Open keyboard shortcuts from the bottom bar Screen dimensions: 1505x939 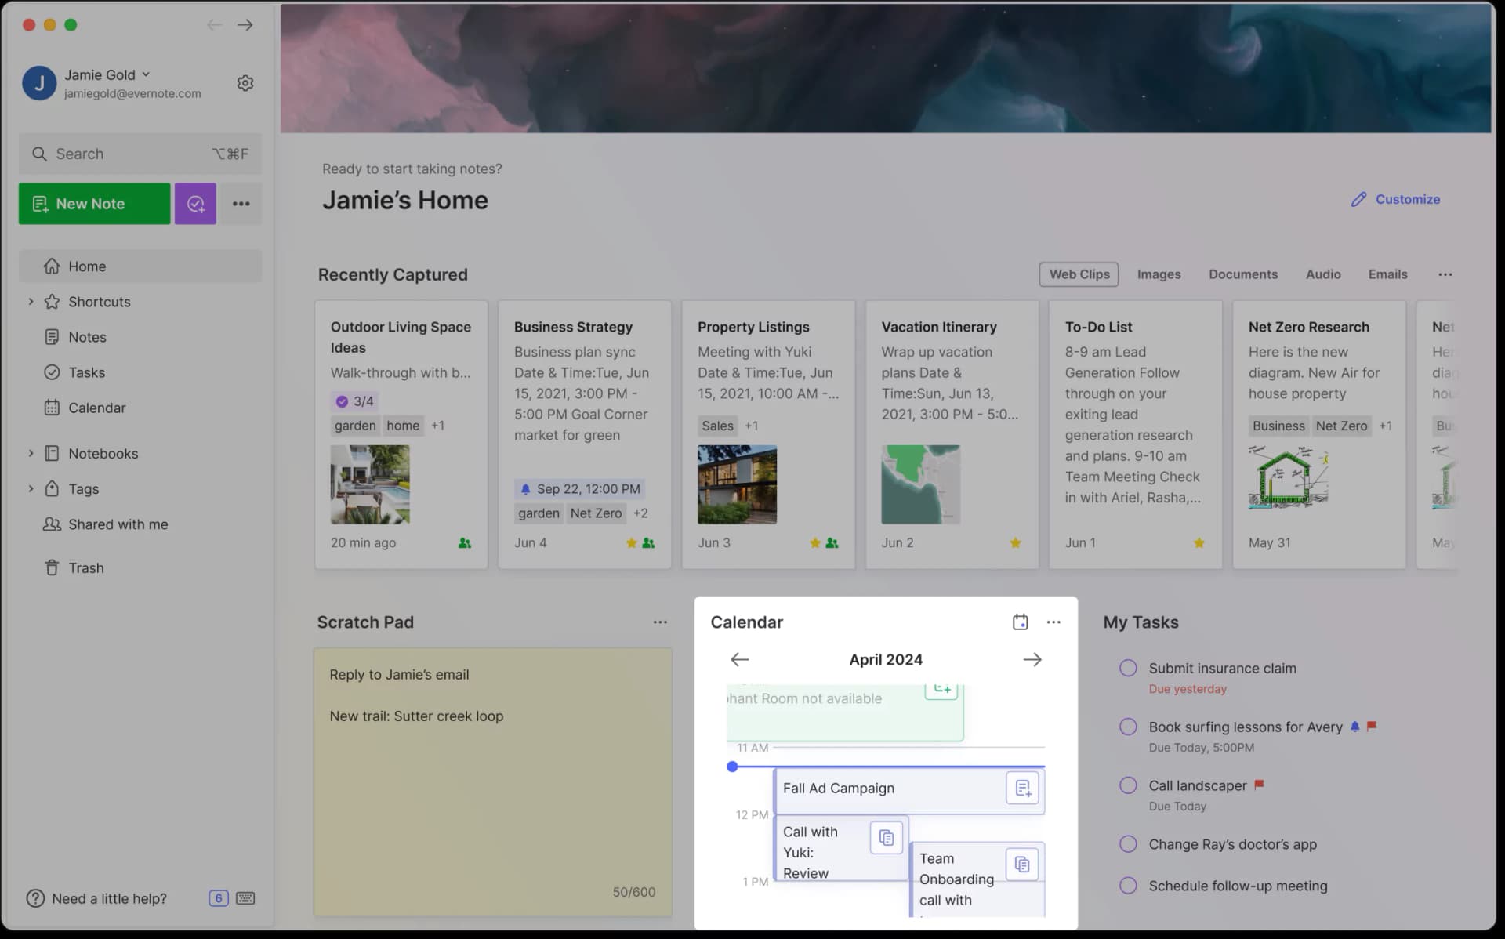(245, 898)
